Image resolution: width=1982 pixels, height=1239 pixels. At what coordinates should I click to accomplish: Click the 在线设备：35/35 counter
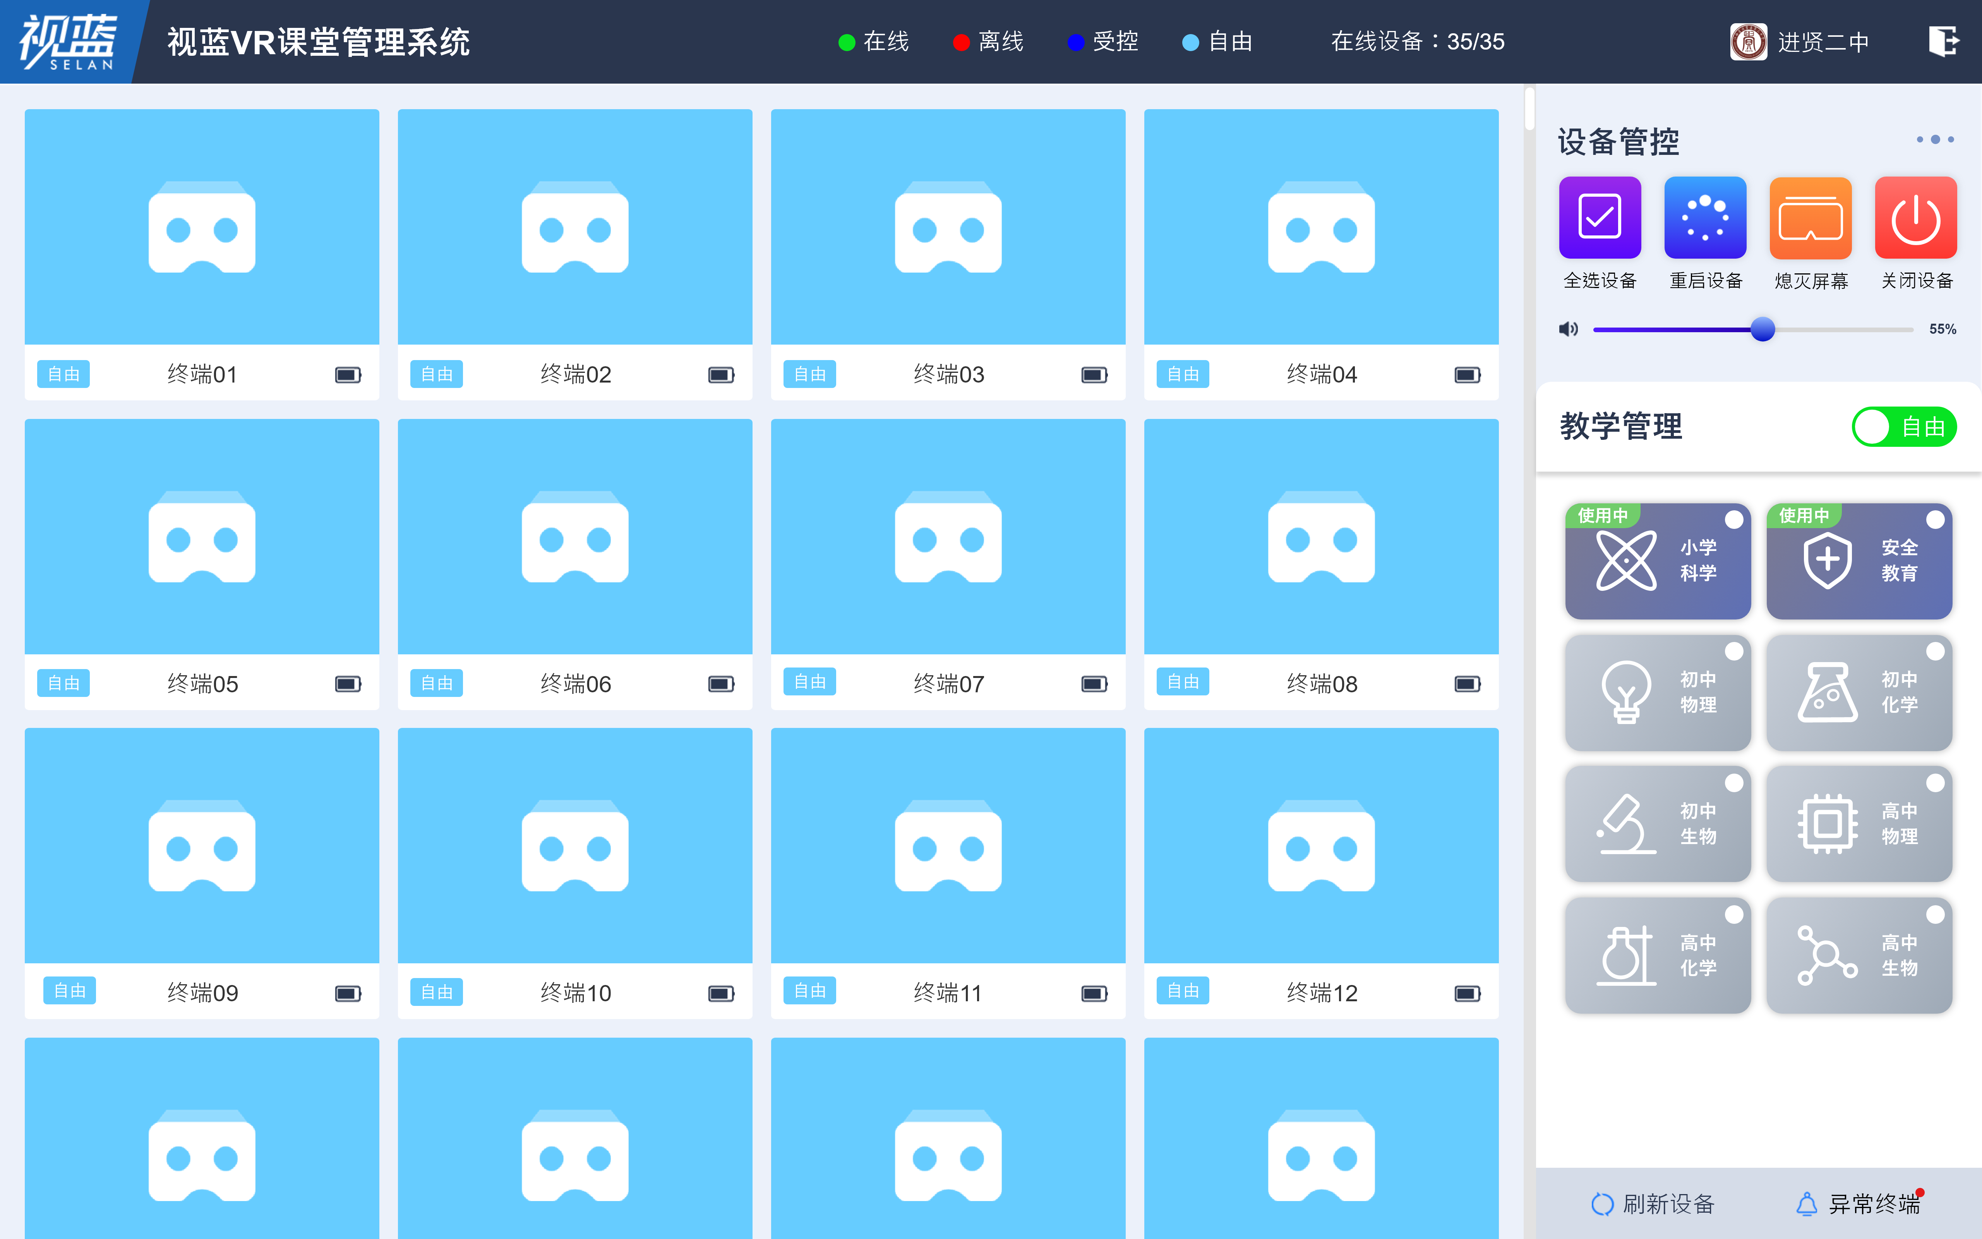tap(1418, 42)
